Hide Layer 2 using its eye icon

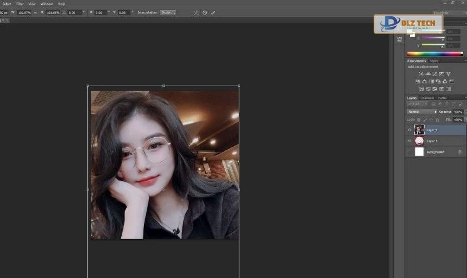pos(410,130)
